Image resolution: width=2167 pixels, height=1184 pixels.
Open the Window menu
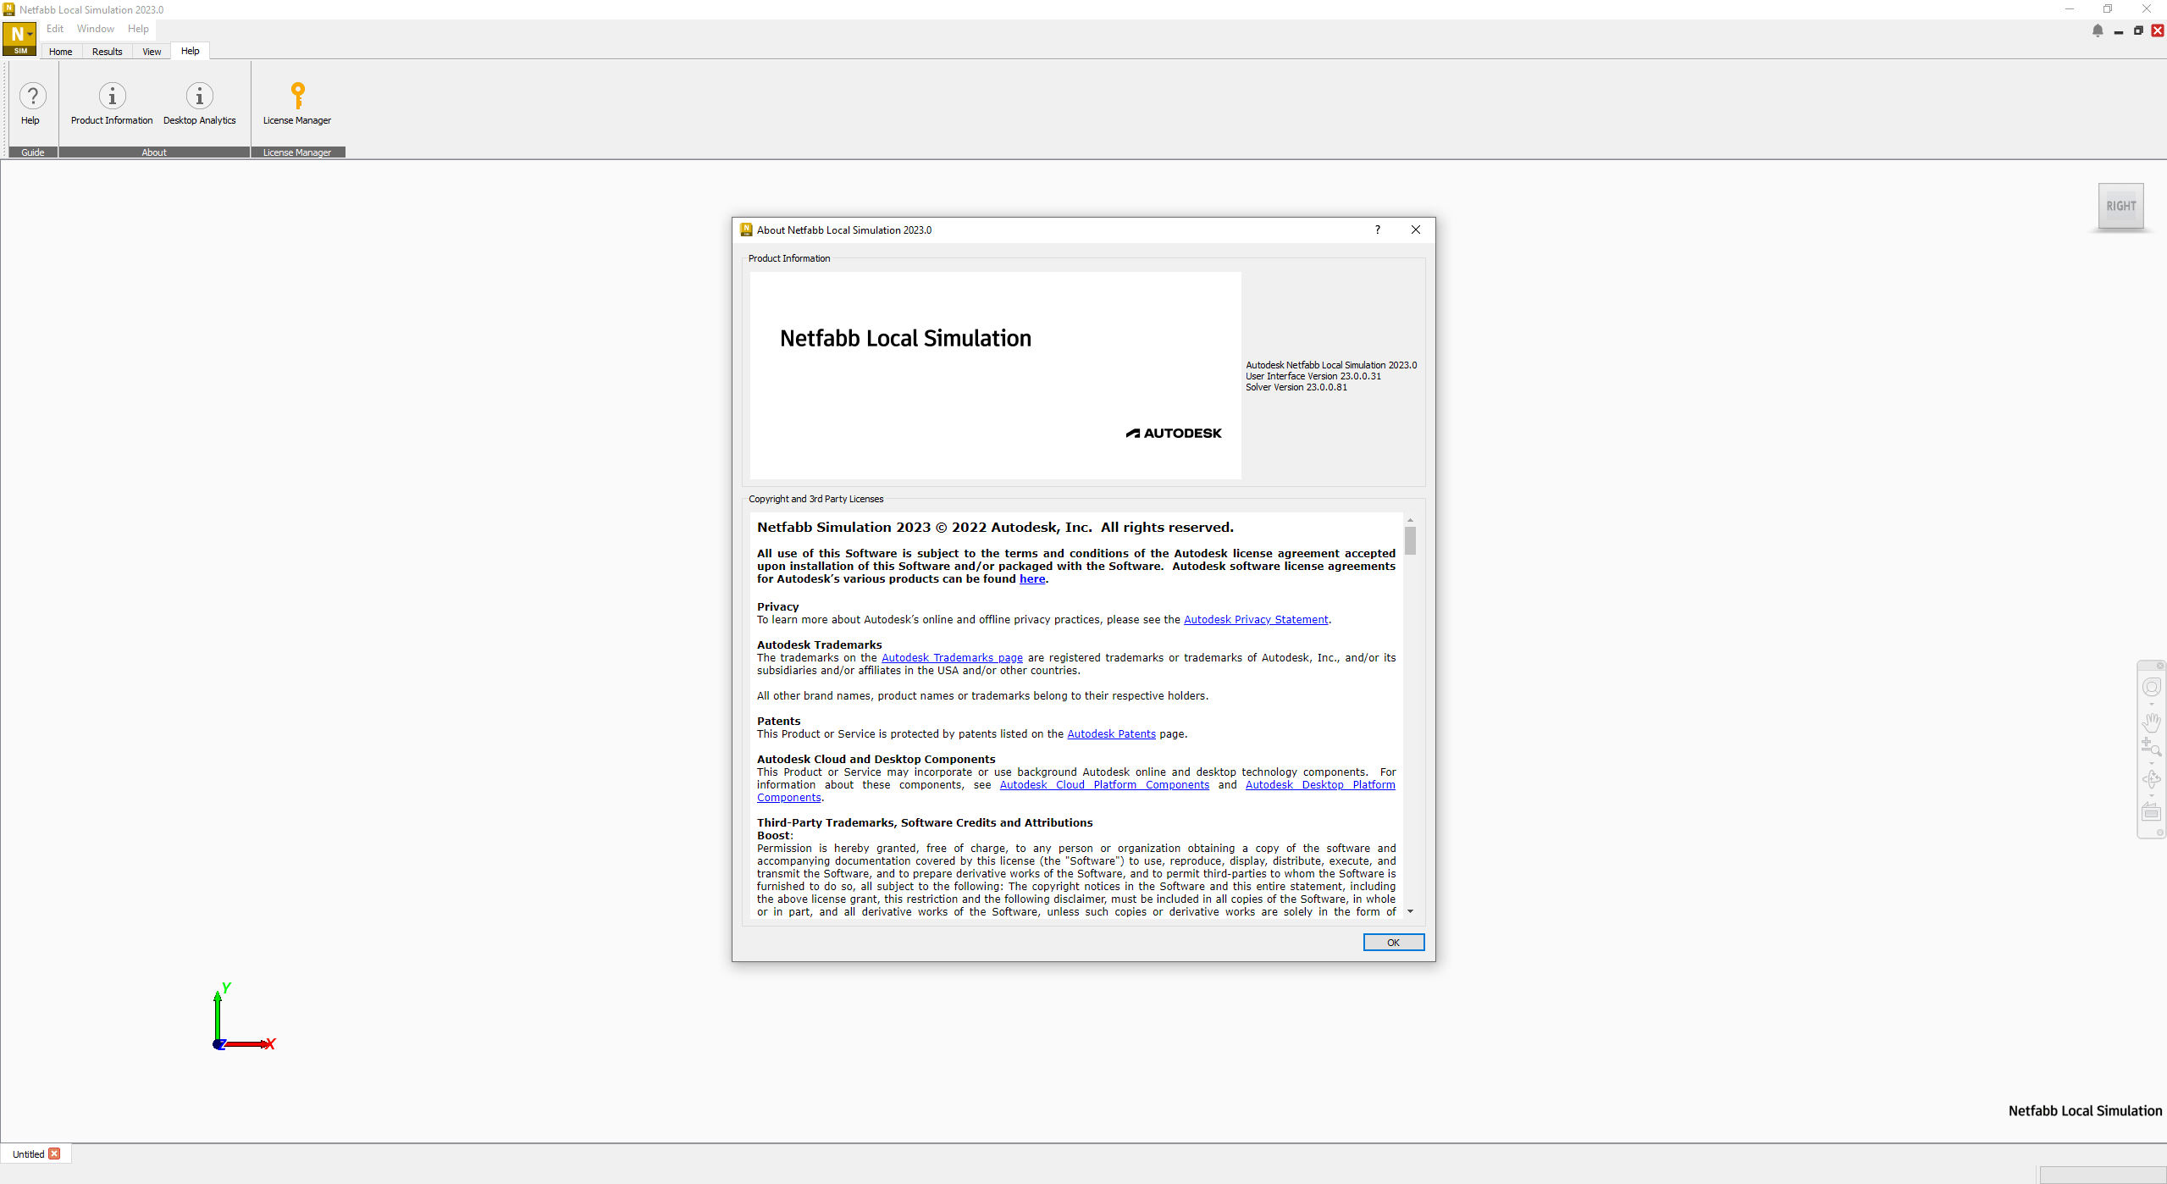click(95, 29)
